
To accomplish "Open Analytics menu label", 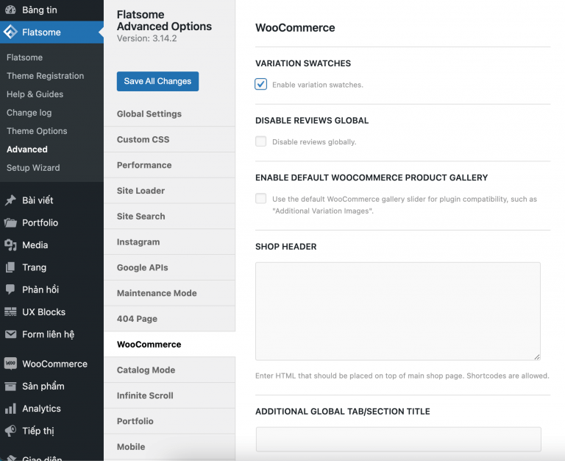I will point(41,409).
